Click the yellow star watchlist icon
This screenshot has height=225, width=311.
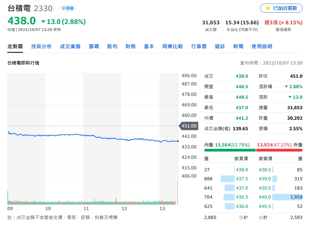(x=268, y=8)
